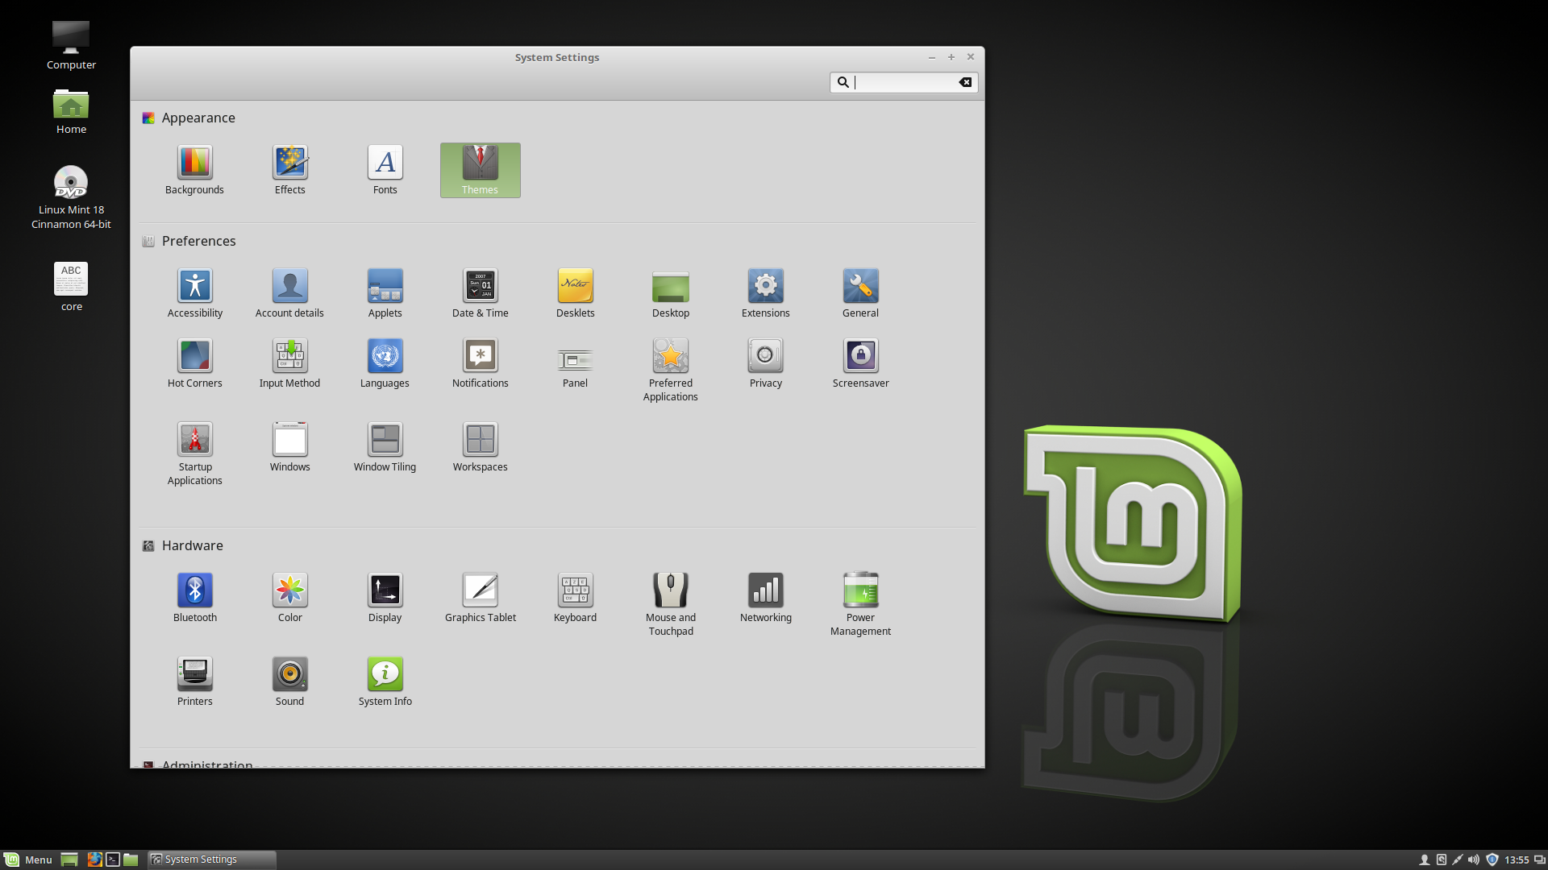
Task: Open Sound settings
Action: click(289, 681)
